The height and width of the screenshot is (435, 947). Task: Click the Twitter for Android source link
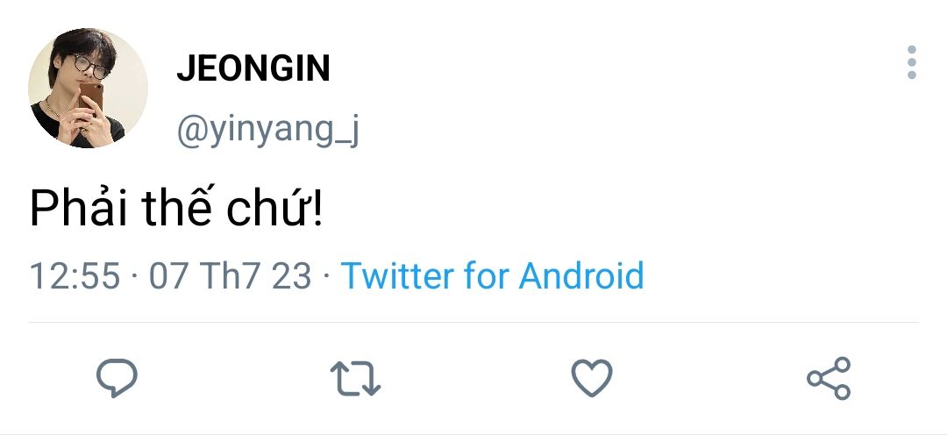(x=492, y=275)
